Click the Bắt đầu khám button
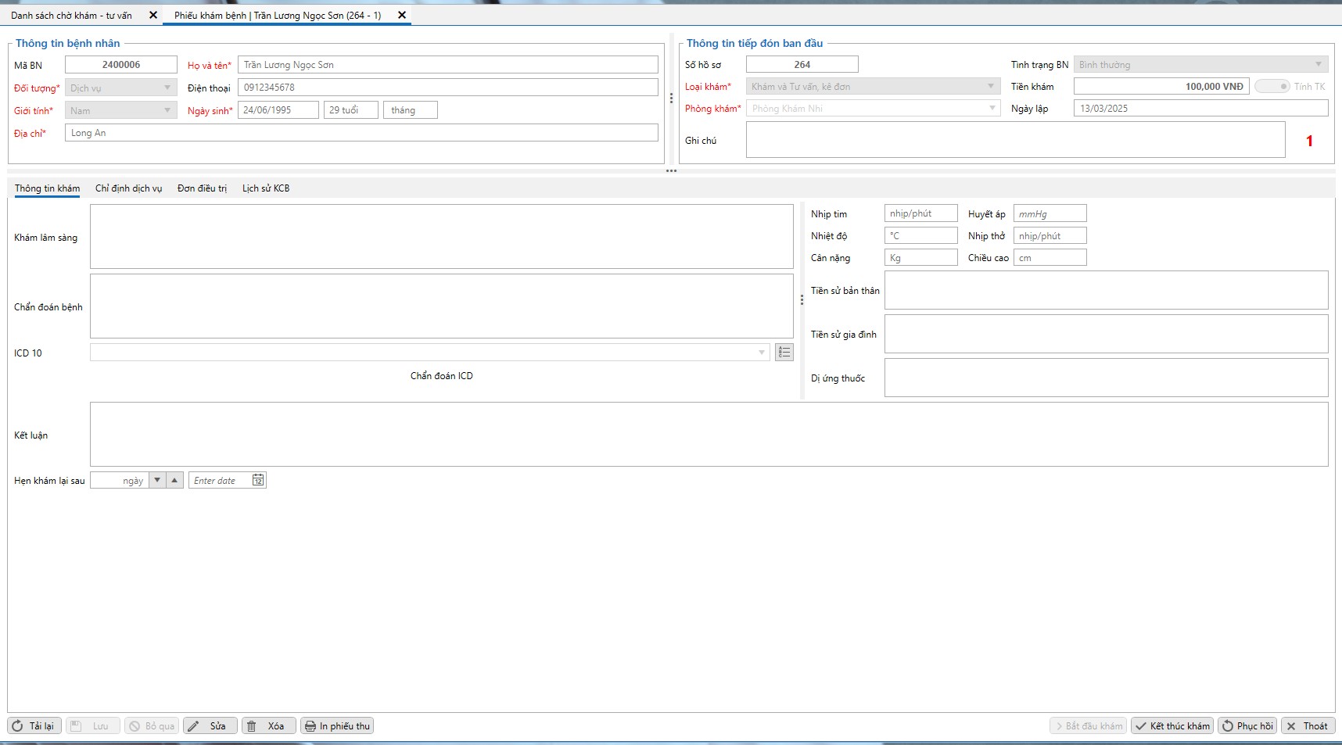This screenshot has width=1342, height=745. tap(1088, 726)
